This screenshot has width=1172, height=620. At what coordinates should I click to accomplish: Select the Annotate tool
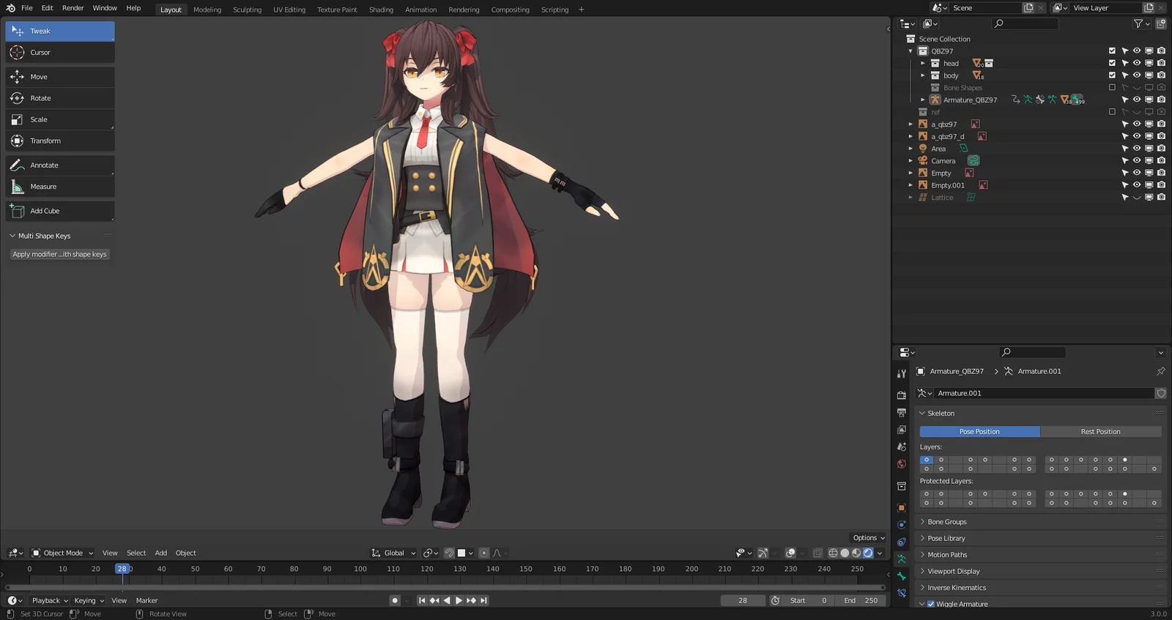(x=60, y=165)
